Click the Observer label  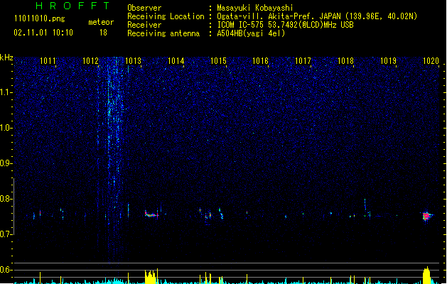pos(144,8)
